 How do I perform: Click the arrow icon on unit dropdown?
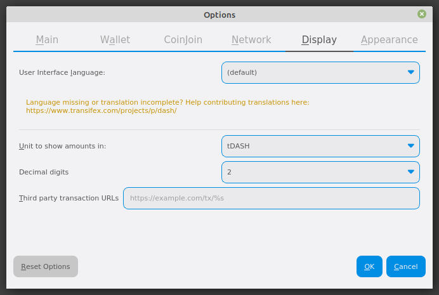pyautogui.click(x=410, y=146)
